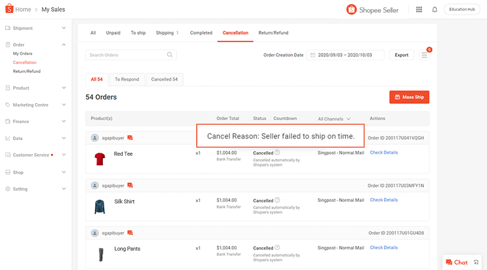This screenshot has width=487, height=270.
Task: Open the Silk Shirt product thumbnail
Action: pyautogui.click(x=100, y=206)
